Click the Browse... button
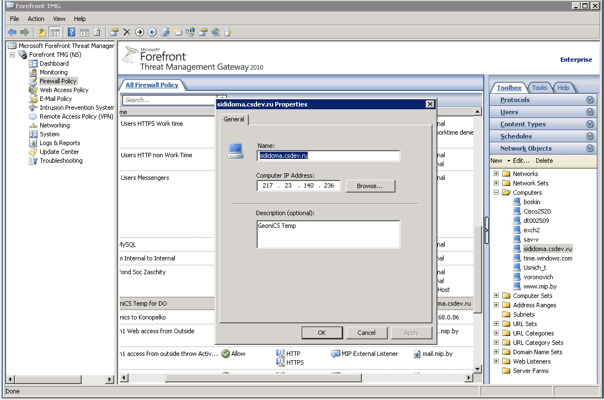This screenshot has width=604, height=400. coord(370,186)
